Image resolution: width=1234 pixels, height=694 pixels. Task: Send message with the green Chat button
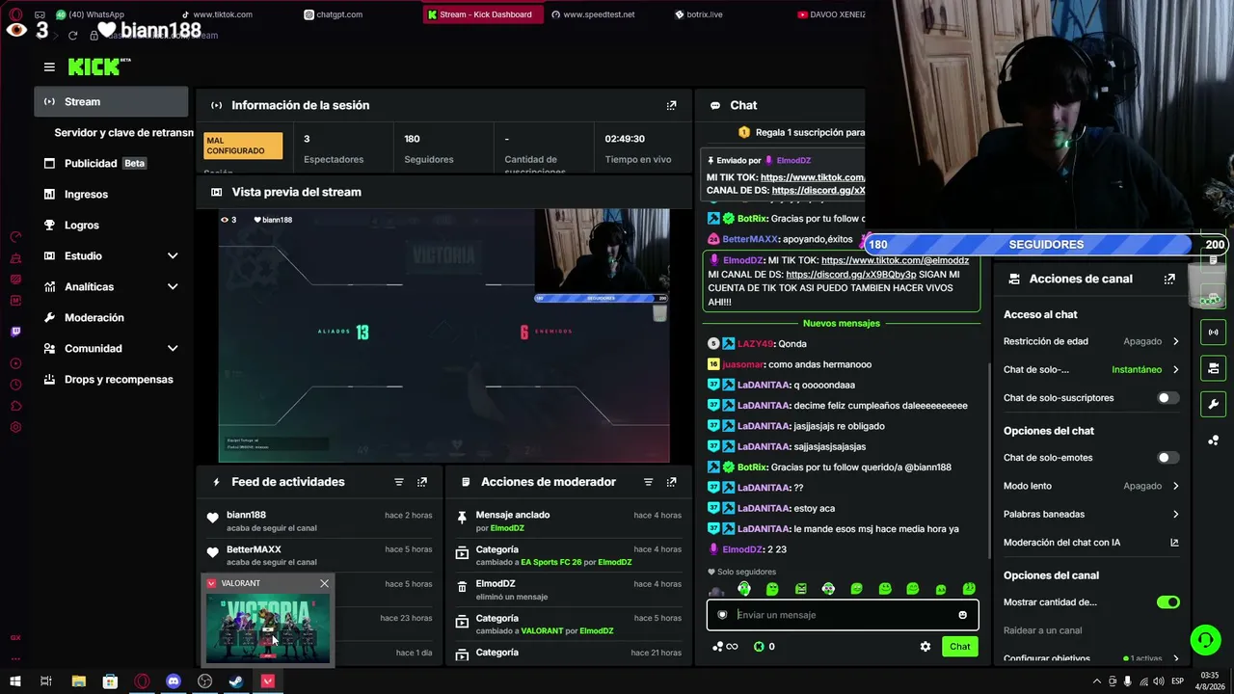959,647
